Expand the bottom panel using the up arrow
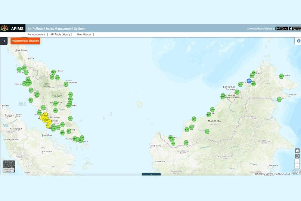The height and width of the screenshot is (201, 301). 151,175
